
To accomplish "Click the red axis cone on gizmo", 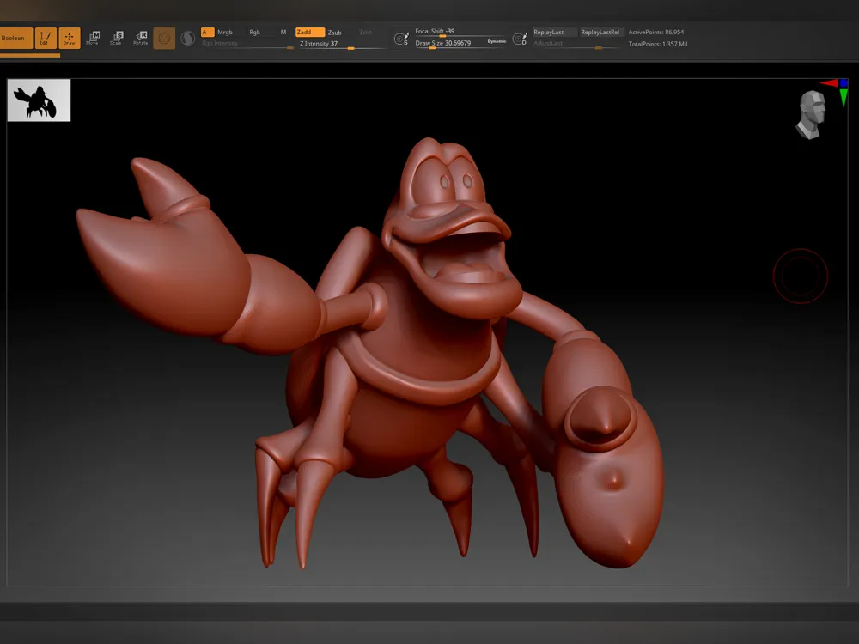I will pos(829,83).
